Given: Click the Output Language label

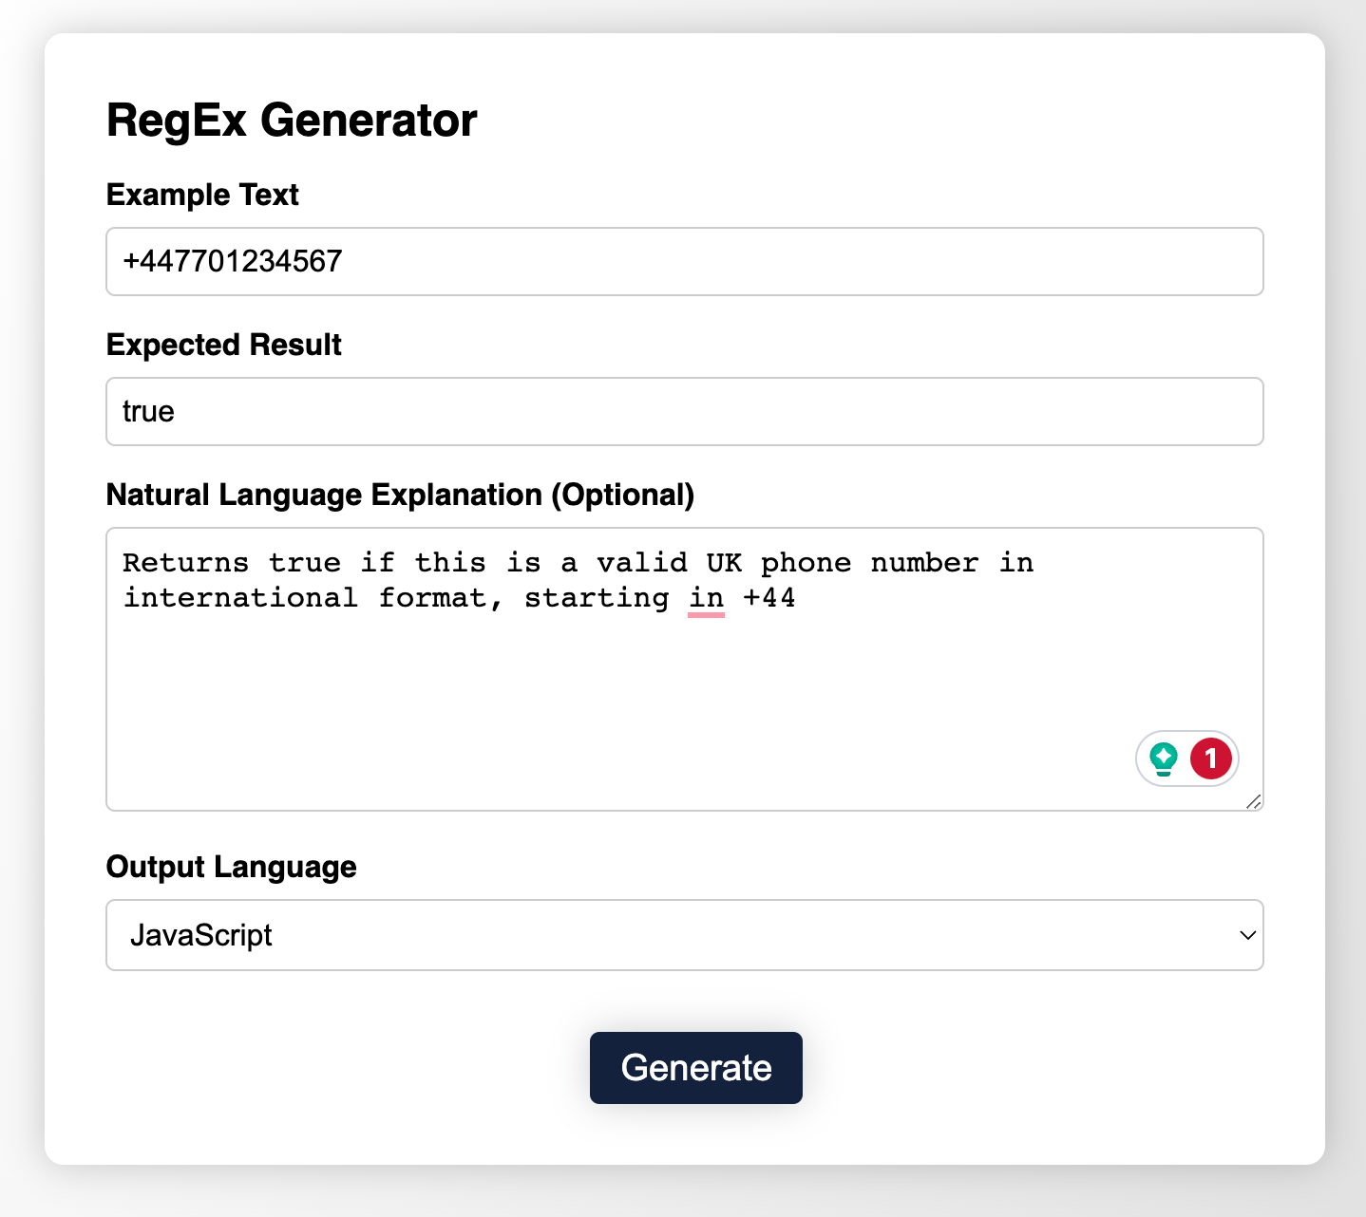Looking at the screenshot, I should pos(231,867).
